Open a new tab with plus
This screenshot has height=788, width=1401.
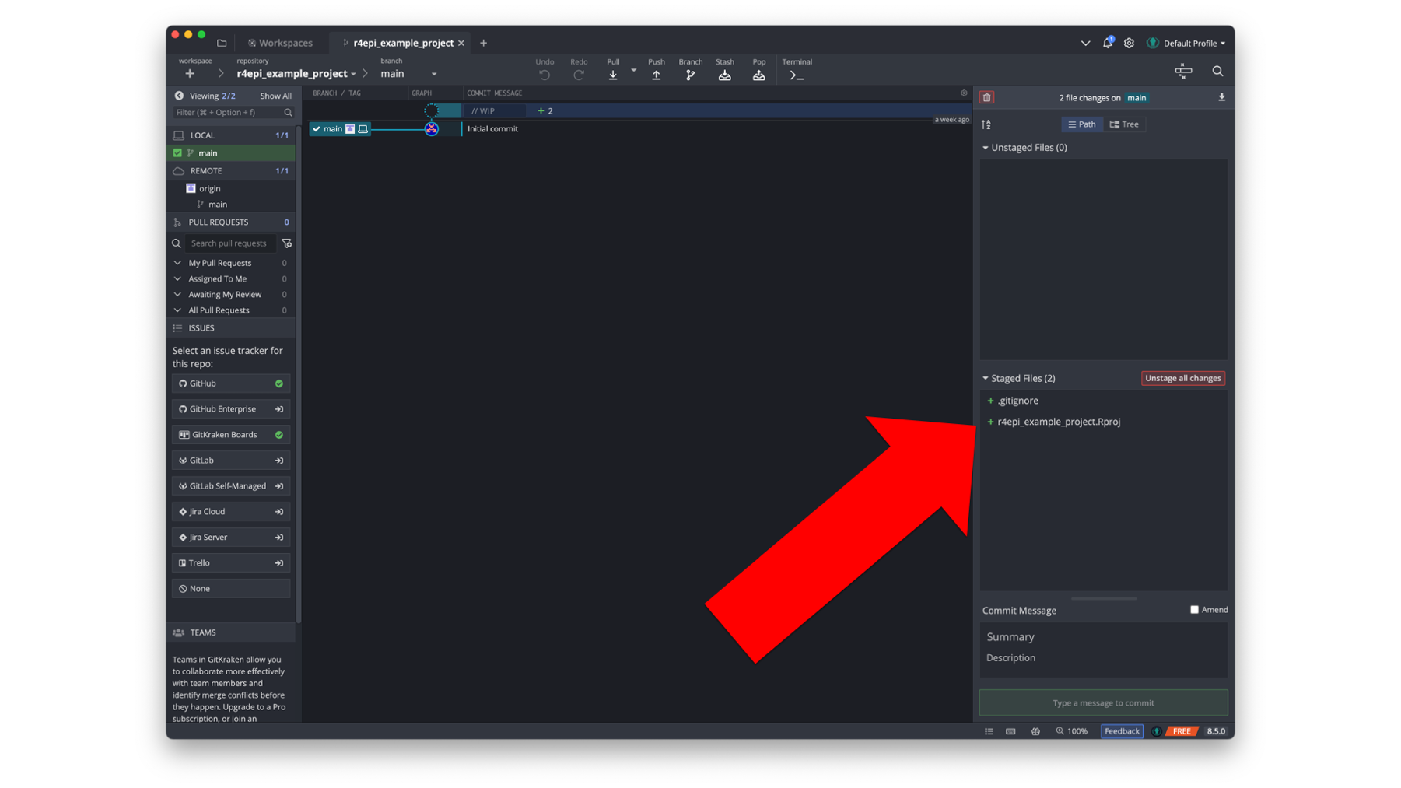point(483,43)
